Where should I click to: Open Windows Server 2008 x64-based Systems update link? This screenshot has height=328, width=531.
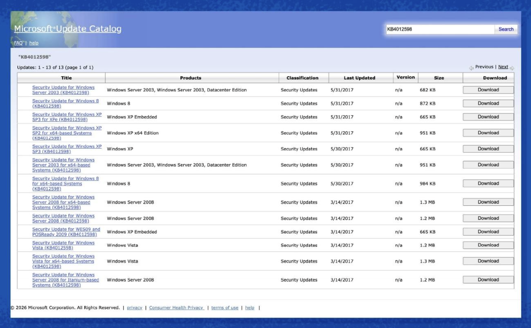[x=63, y=202]
